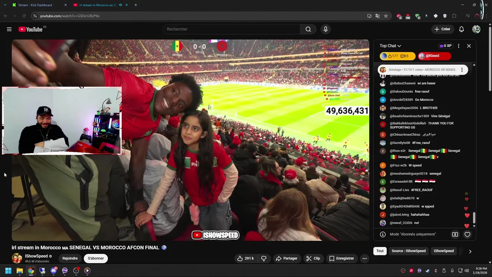Close the Kick Dashboard tab
Image resolution: width=492 pixels, height=277 pixels.
point(65,5)
